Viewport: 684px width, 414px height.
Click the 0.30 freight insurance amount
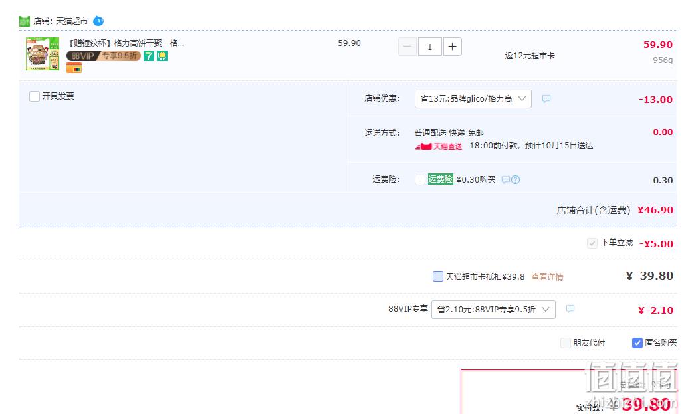coord(663,180)
